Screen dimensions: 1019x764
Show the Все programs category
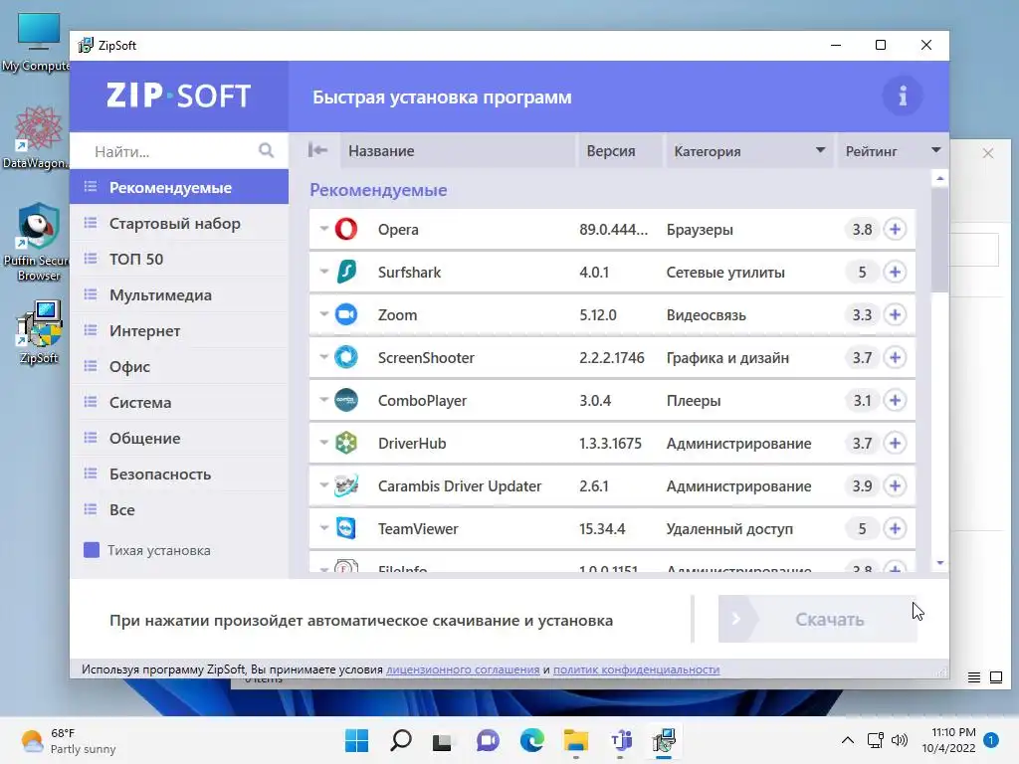point(179,508)
